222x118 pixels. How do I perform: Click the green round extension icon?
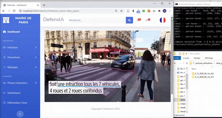[x=144, y=11]
